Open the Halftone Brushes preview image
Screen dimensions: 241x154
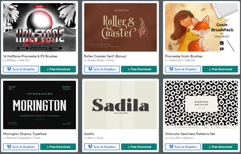(x=40, y=27)
